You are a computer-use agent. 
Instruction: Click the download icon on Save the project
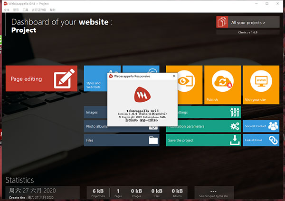(x=235, y=140)
